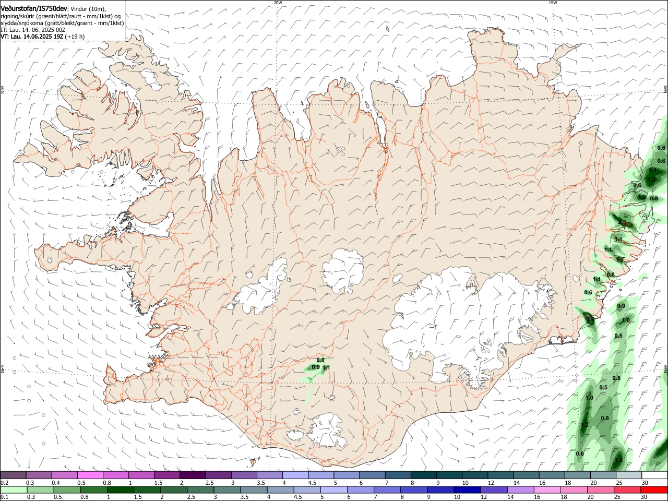Viewport: 668px width, 501px height.
Task: Pick the mauve 0.3 snow scale swatch
Action: click(39, 475)
